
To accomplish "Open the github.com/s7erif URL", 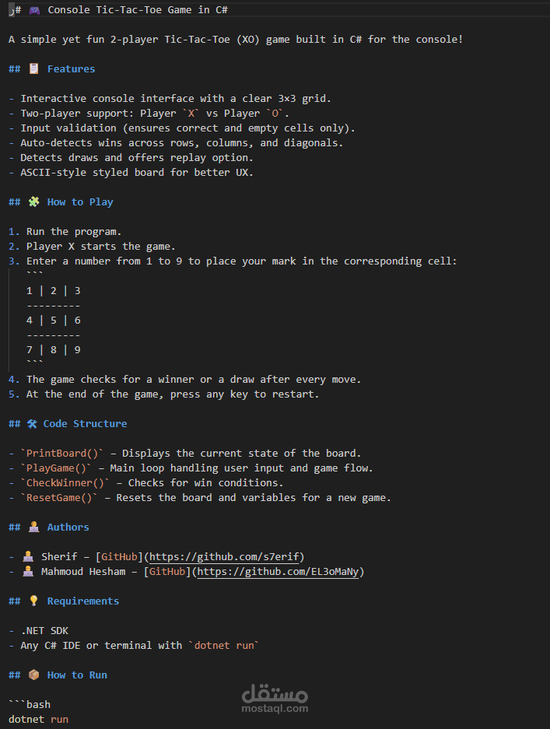I will 225,556.
